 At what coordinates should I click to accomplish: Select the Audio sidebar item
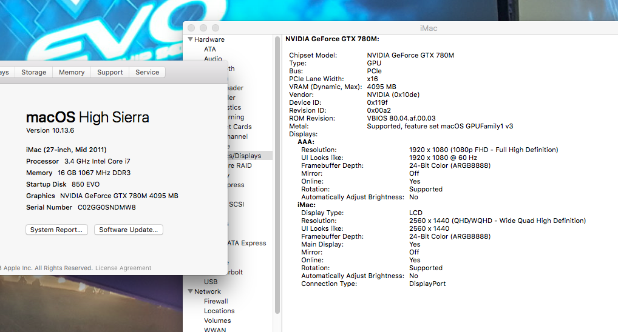click(213, 59)
